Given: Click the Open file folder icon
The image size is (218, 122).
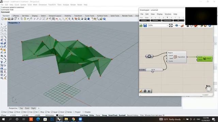Looking at the screenshot, I should (x=6, y=19).
